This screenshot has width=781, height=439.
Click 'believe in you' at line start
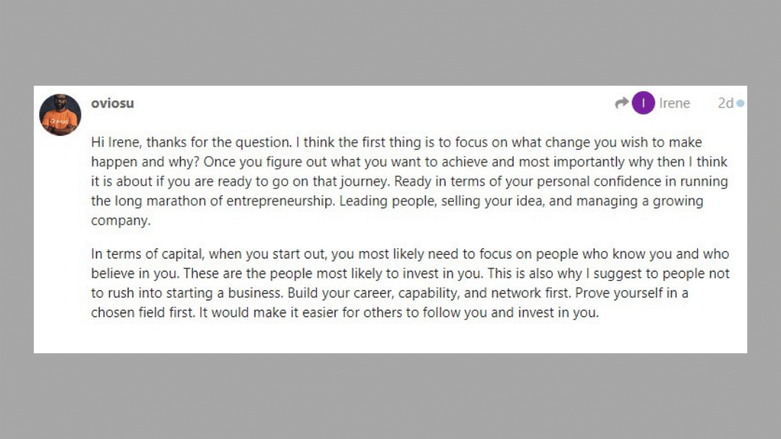[135, 274]
